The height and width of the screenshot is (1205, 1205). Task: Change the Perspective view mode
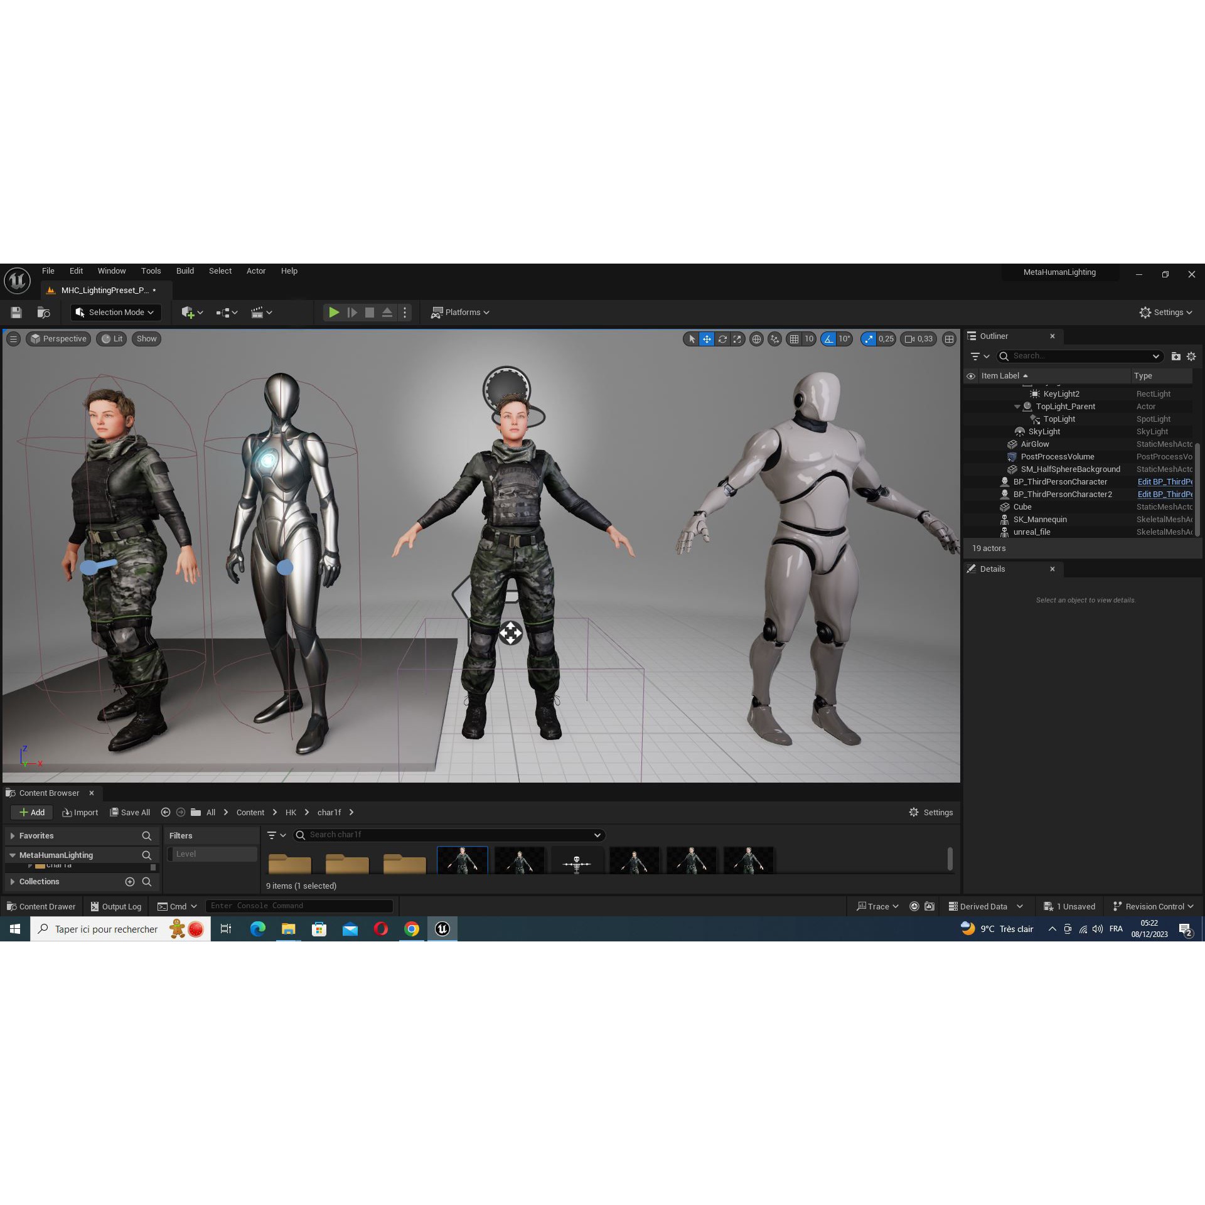58,339
